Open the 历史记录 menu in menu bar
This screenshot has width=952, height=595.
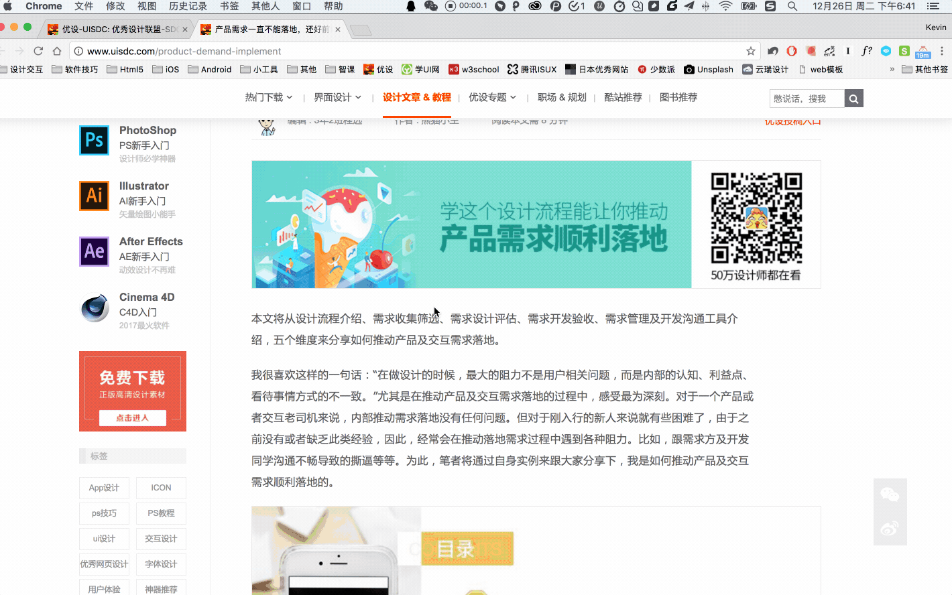pos(188,6)
